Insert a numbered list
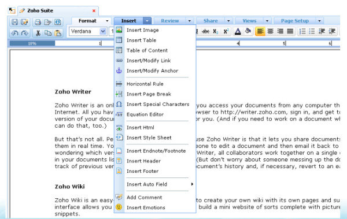Viewport: 347px width, 219px height. tap(302, 31)
